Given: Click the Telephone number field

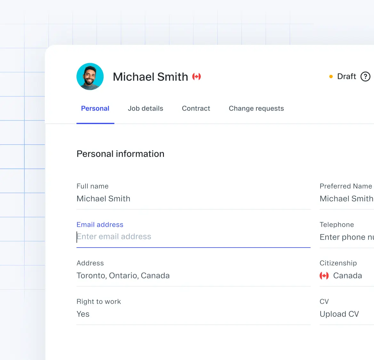Looking at the screenshot, I should click(346, 237).
